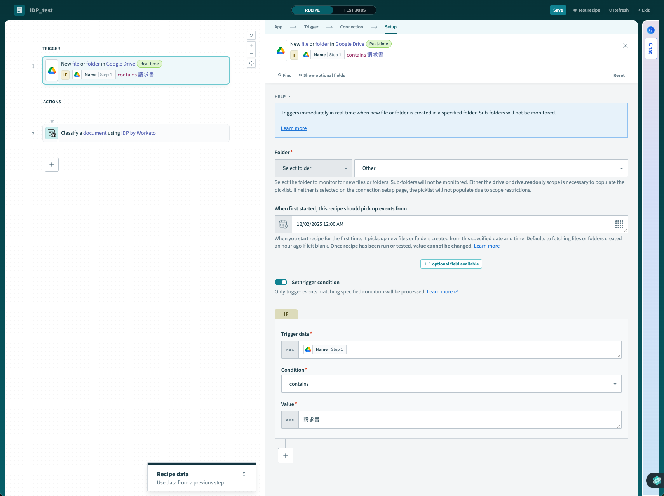
Task: Edit the Value field containing 請求書
Action: point(460,420)
